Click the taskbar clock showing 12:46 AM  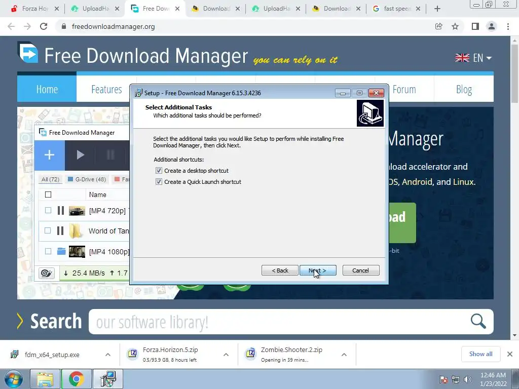[493, 379]
